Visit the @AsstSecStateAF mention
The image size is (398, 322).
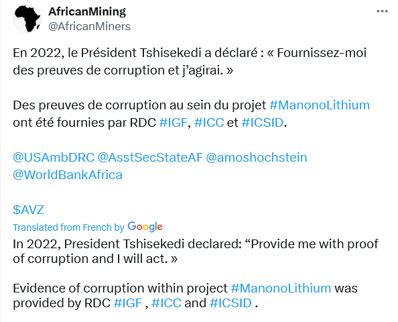[150, 158]
